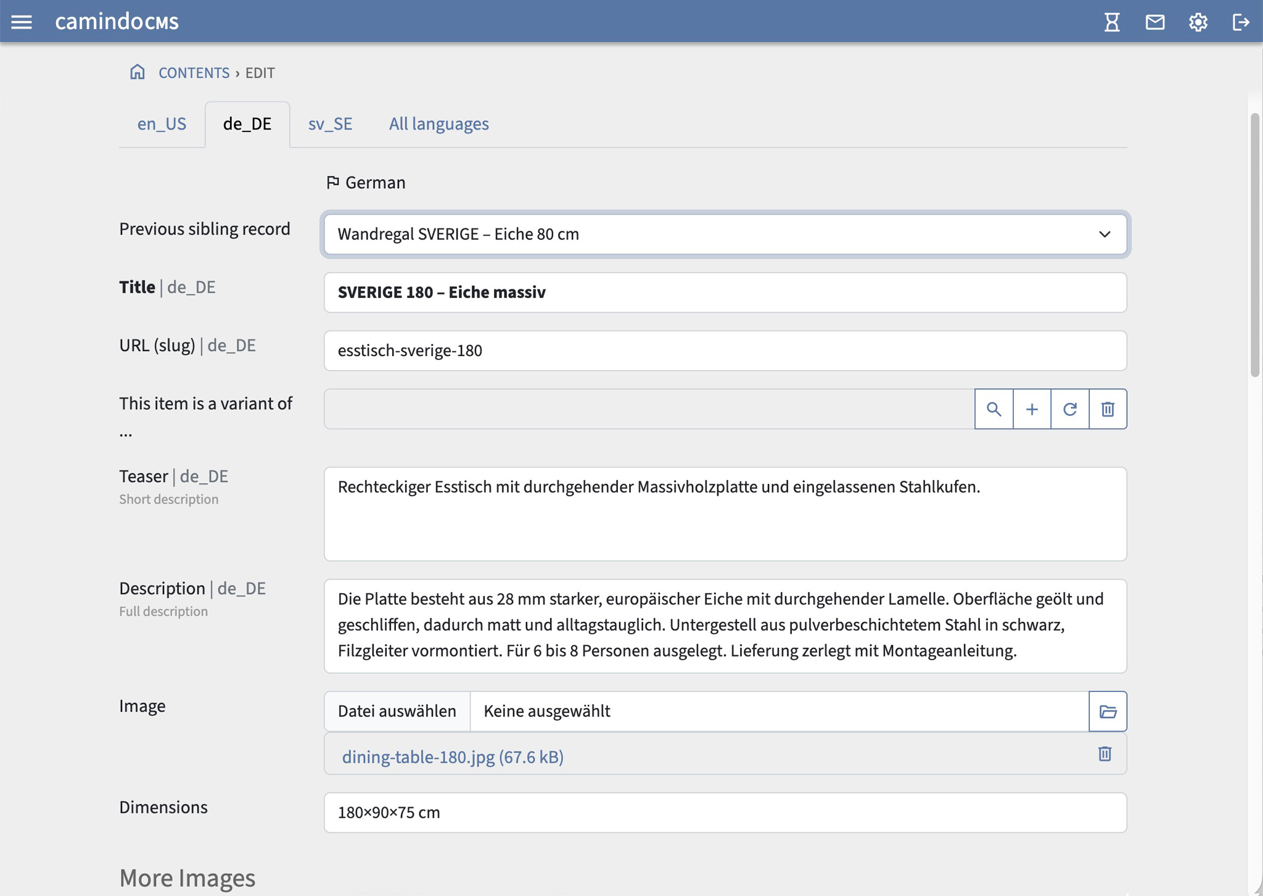The width and height of the screenshot is (1263, 896).
Task: Click the page vertical scrollbar
Action: point(1255,245)
